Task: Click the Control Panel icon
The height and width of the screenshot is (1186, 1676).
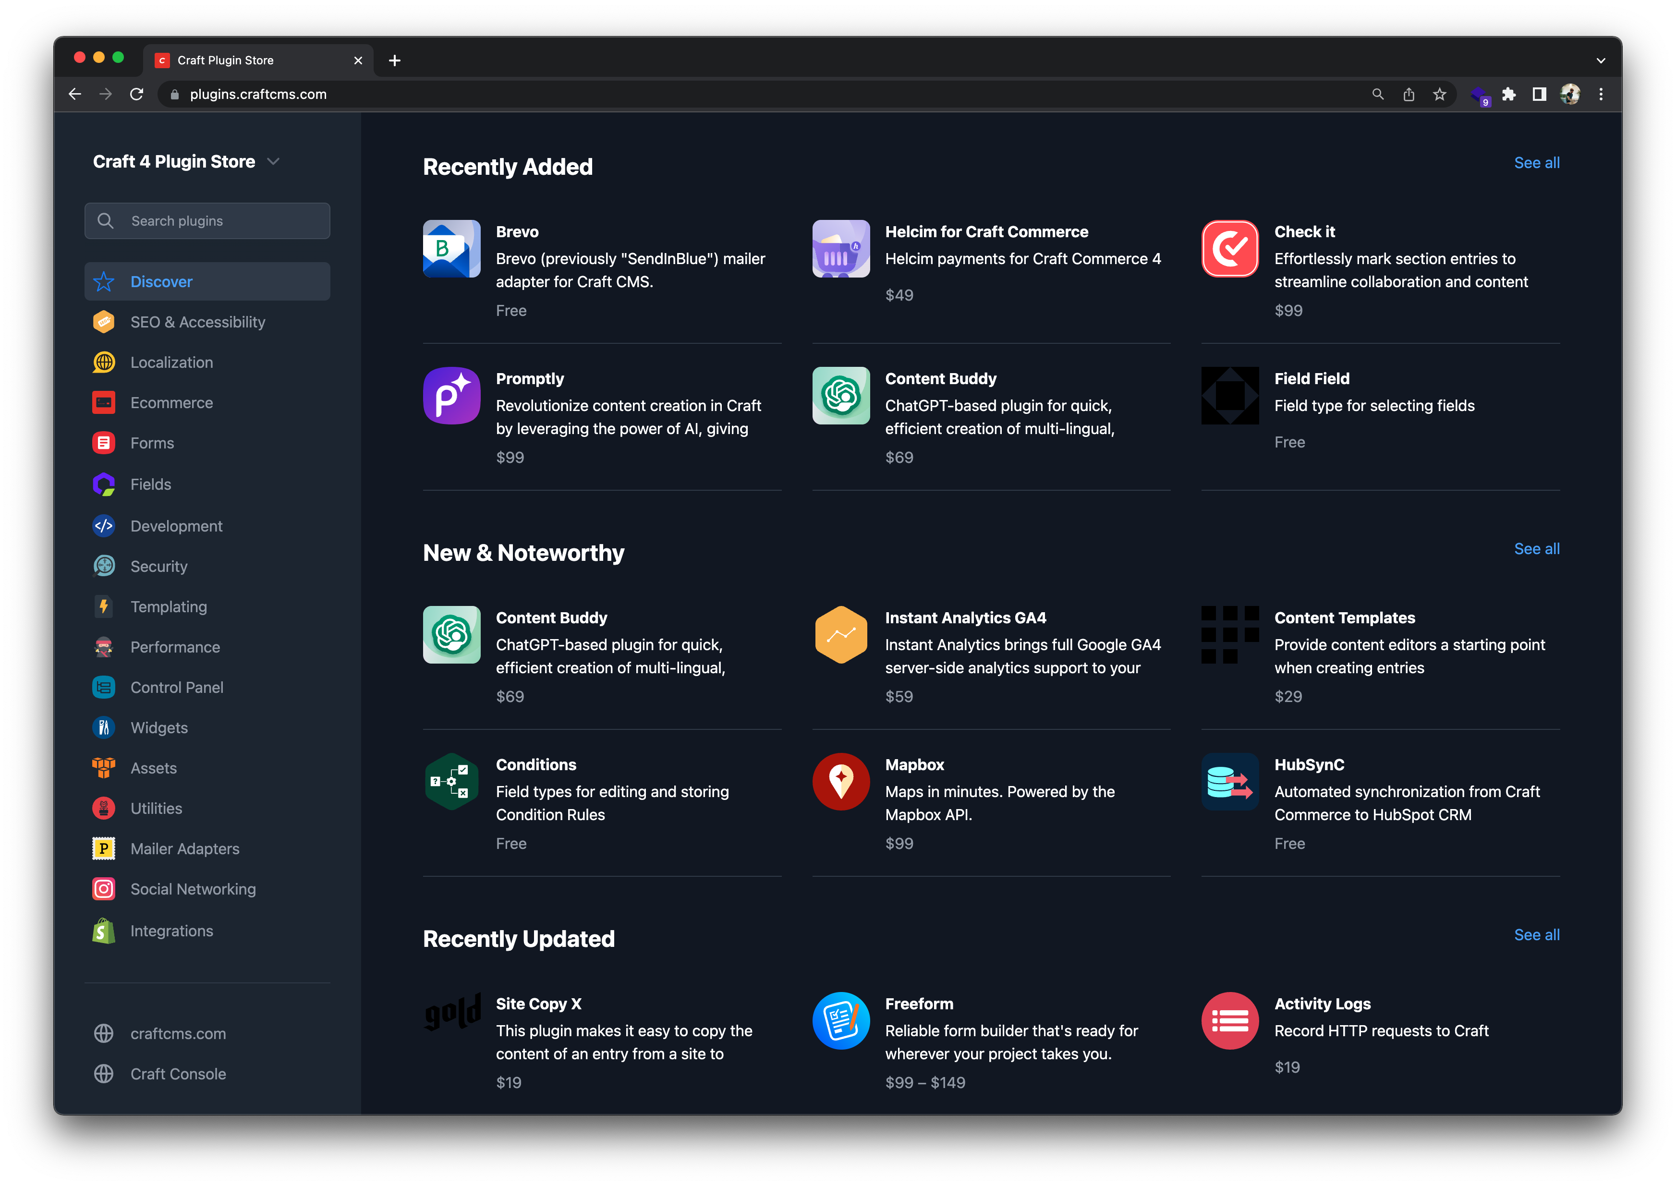Action: (x=104, y=687)
